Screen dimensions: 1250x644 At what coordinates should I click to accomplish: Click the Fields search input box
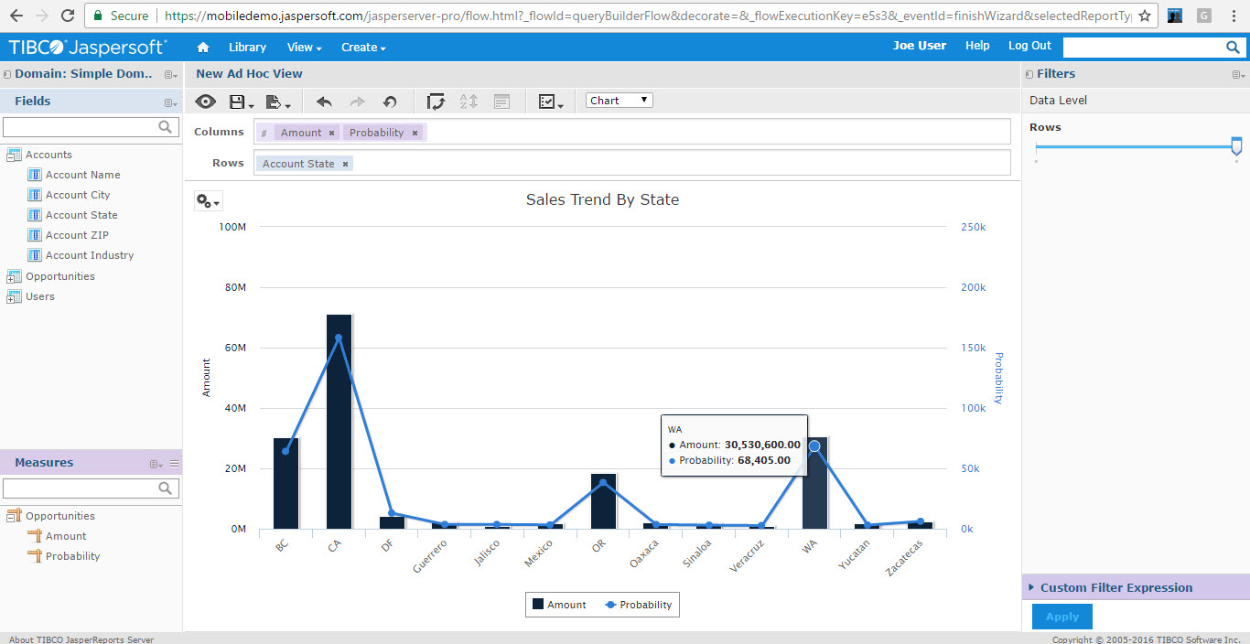pyautogui.click(x=90, y=127)
